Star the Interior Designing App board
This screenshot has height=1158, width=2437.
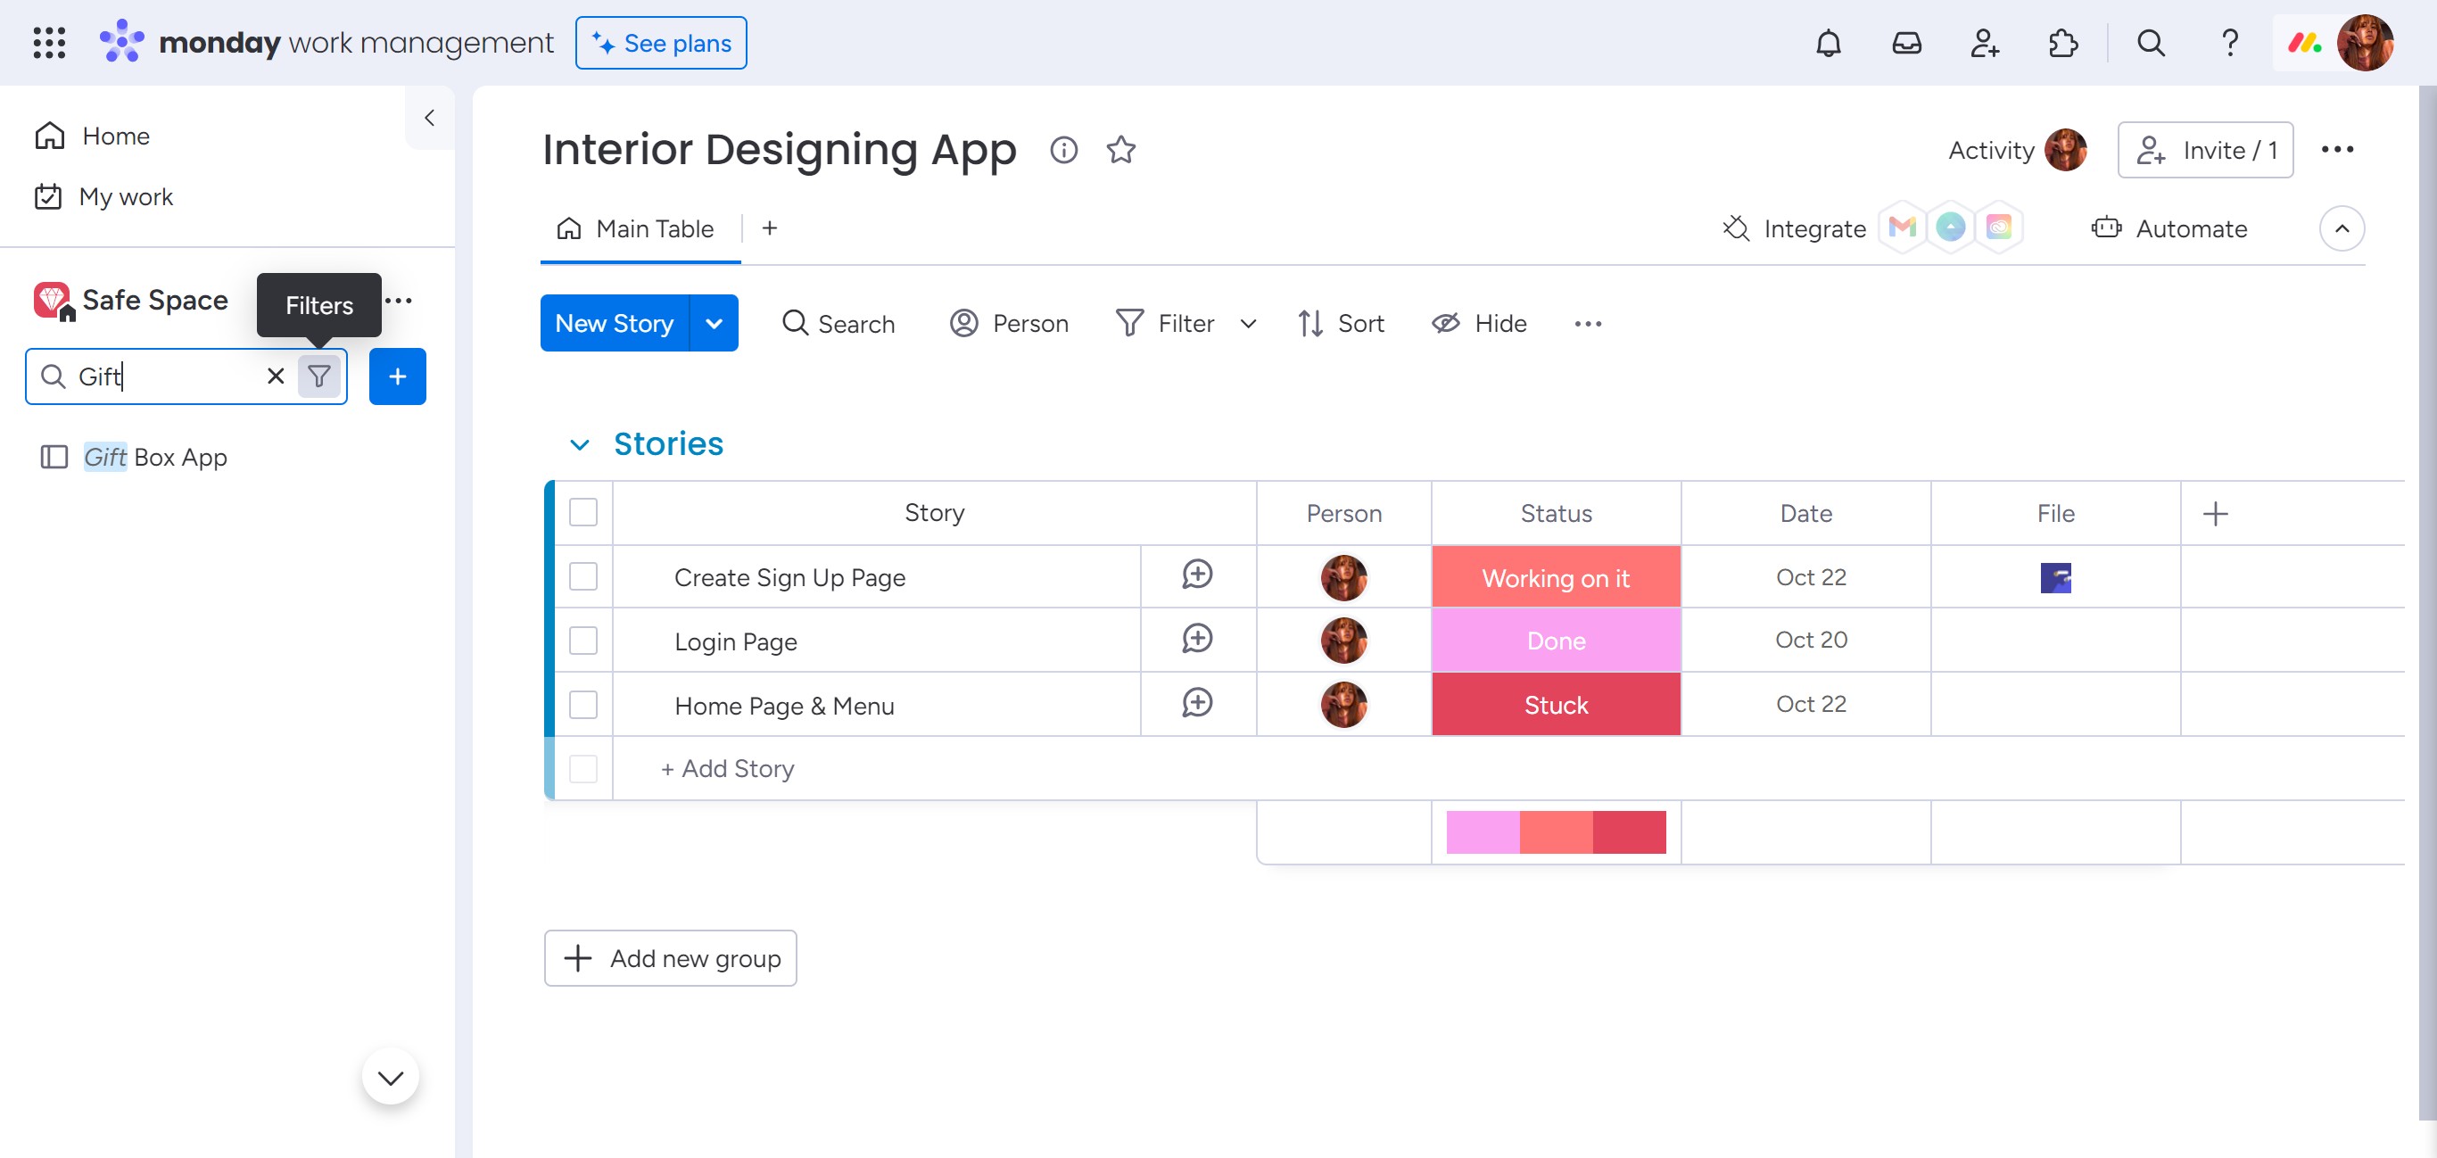1121,150
